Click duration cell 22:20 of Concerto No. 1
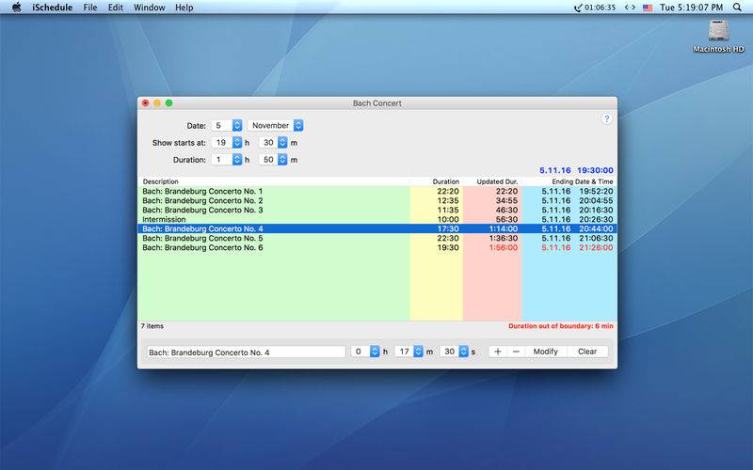This screenshot has height=470, width=753. tap(448, 192)
